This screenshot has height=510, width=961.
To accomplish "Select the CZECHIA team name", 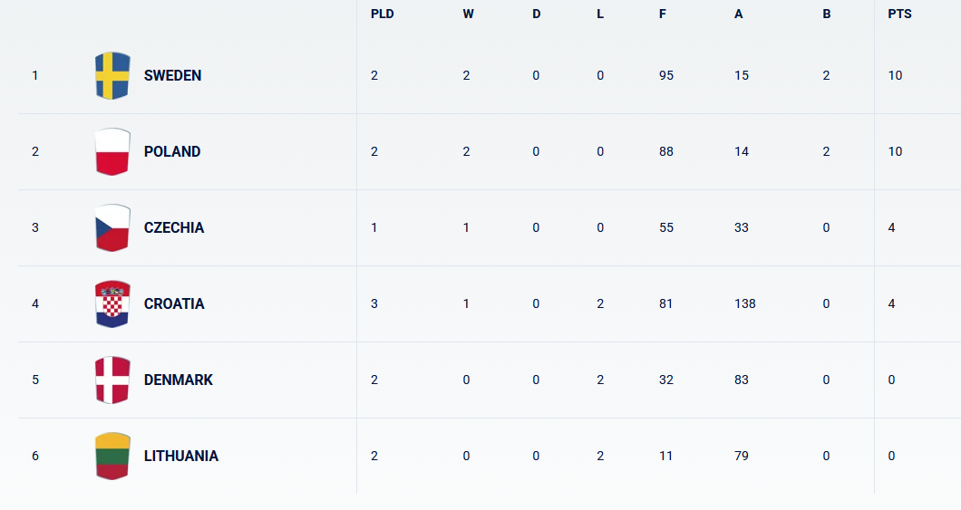I will pyautogui.click(x=174, y=227).
